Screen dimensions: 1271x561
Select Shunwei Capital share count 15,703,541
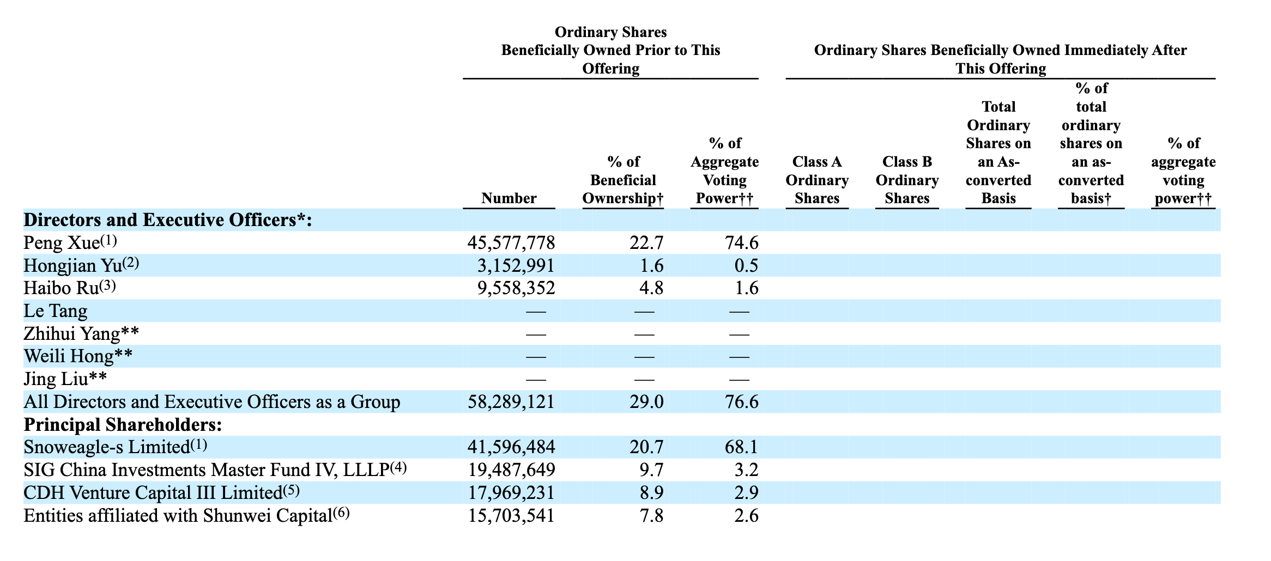(511, 516)
